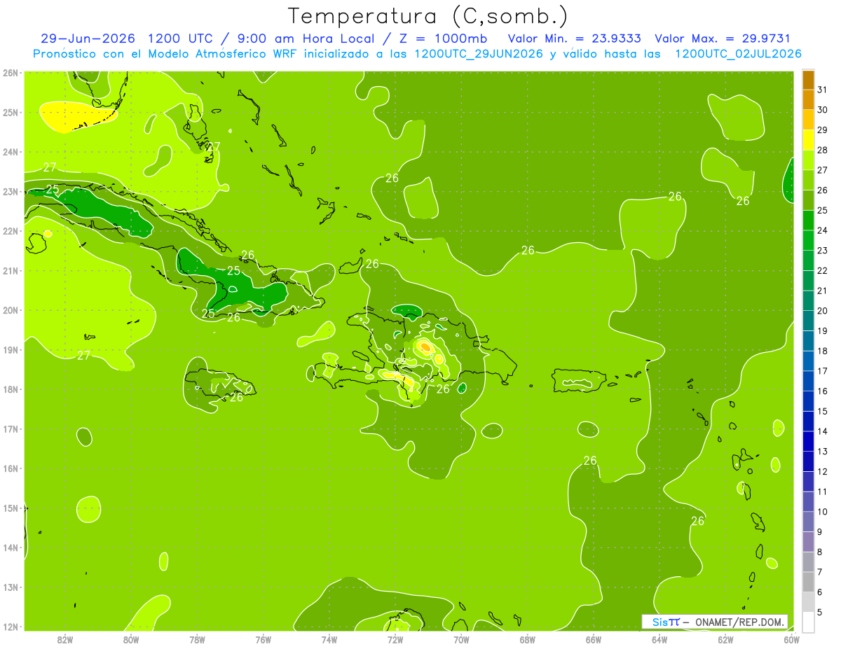Click the yellow swatch between legend 28 and 29

click(x=809, y=139)
